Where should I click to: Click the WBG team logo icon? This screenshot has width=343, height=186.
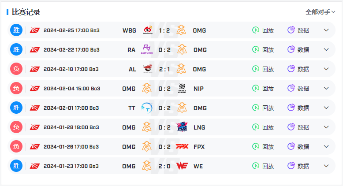pyautogui.click(x=148, y=30)
